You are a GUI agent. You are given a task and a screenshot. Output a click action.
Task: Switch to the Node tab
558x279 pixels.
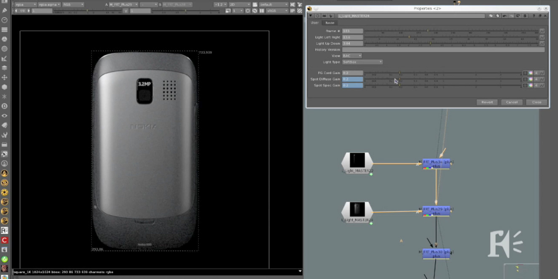tap(330, 23)
